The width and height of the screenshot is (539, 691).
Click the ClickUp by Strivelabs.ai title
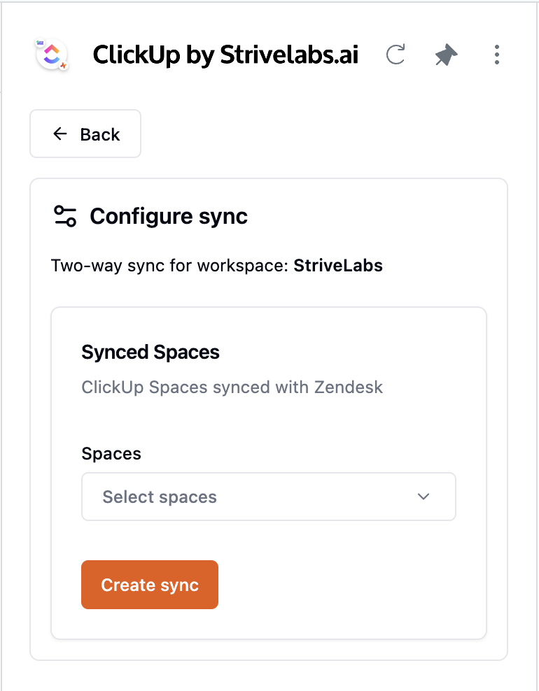tap(225, 55)
